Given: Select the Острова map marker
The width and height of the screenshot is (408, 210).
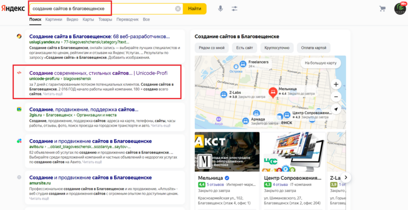Looking at the screenshot, I should 236,67.
